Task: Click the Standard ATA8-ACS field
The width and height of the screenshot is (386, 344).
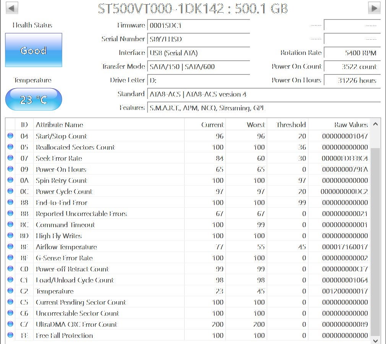Action: tap(264, 94)
